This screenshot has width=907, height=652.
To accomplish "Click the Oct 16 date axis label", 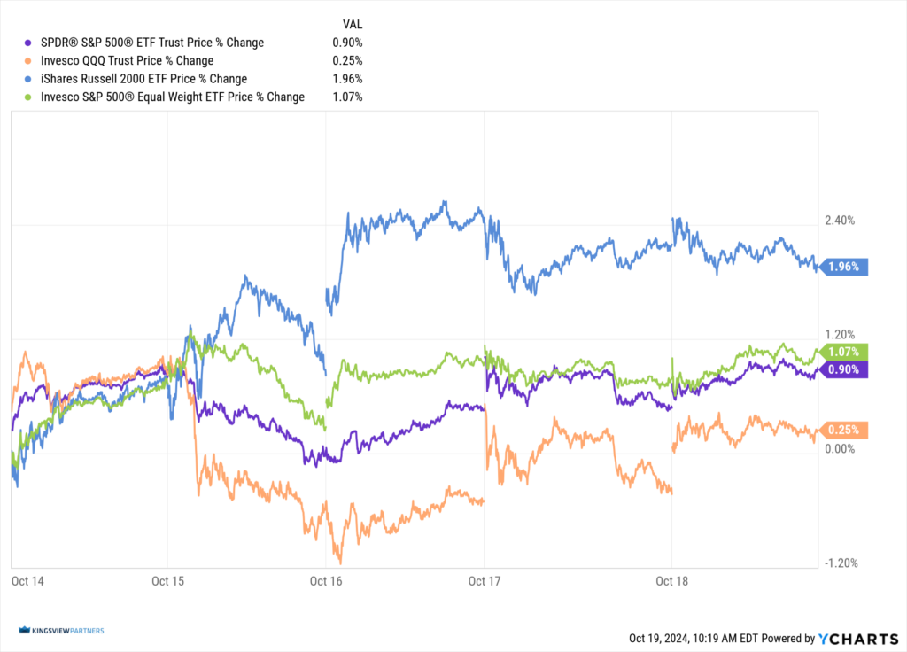I will point(327,581).
